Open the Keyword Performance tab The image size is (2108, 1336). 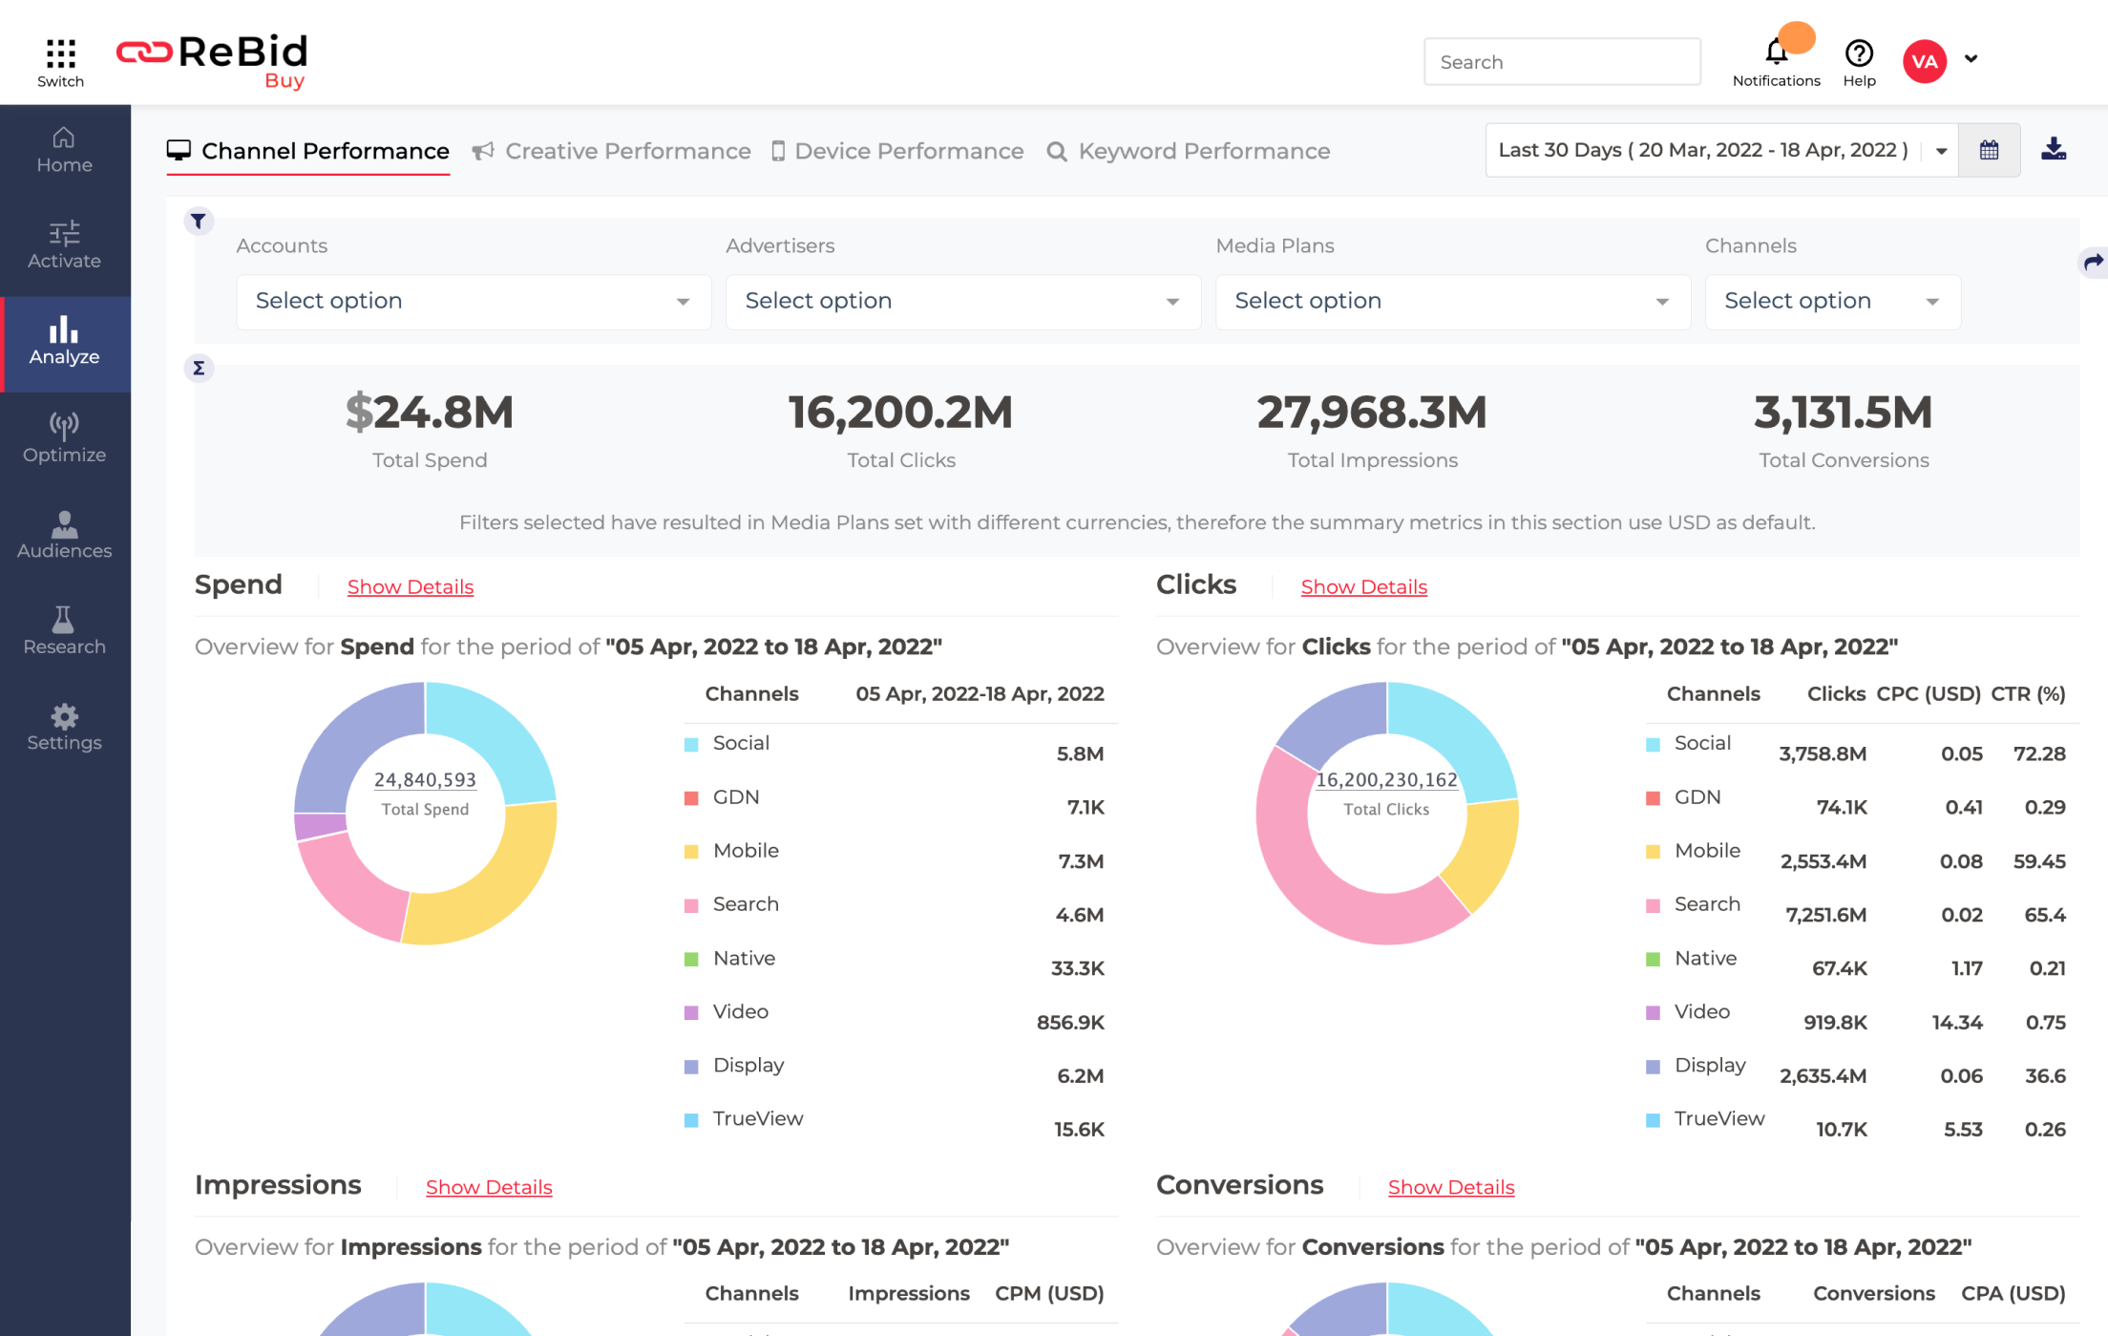1203,151
